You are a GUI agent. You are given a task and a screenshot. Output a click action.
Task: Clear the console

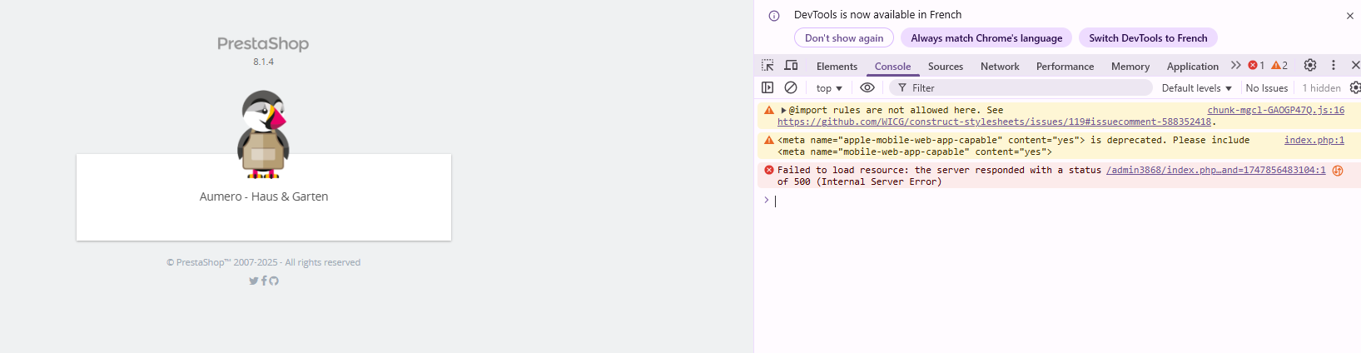(791, 87)
